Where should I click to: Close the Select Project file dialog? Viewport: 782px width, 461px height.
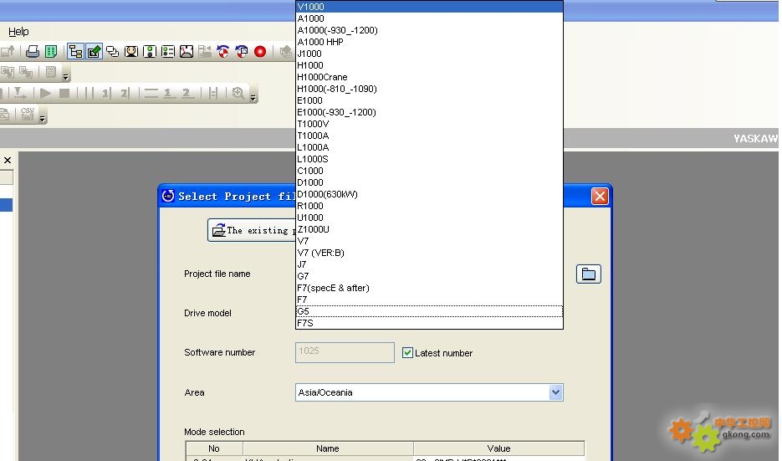pyautogui.click(x=600, y=196)
